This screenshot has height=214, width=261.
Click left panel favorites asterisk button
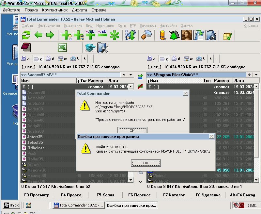pyautogui.click(x=124, y=75)
